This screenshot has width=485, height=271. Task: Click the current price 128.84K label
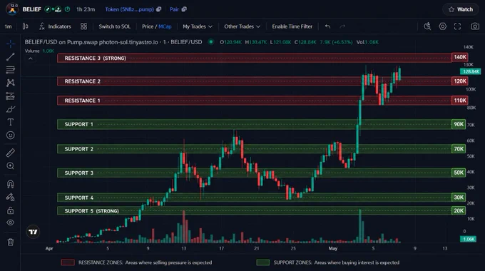click(x=471, y=71)
